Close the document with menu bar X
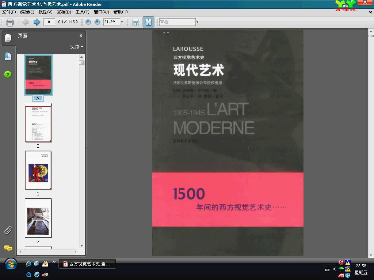374x280 pixels. click(370, 12)
